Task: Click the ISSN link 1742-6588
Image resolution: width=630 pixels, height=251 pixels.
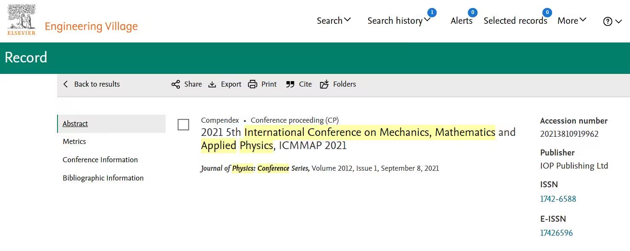Action: (558, 199)
